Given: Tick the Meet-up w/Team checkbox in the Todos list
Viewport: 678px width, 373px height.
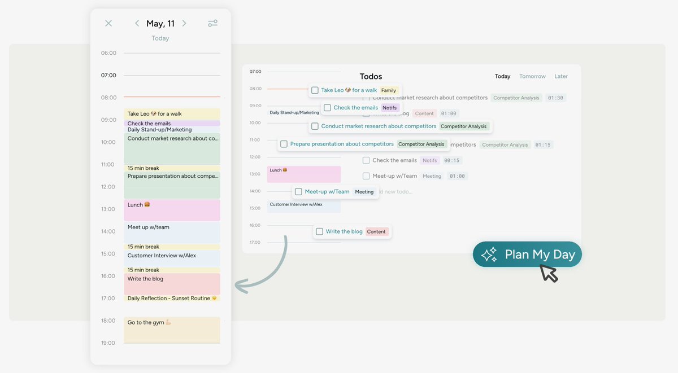Looking at the screenshot, I should click(366, 176).
